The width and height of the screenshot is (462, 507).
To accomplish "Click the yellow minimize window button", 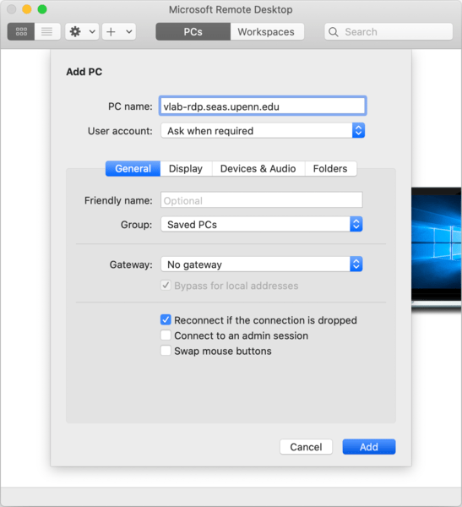I will [x=27, y=9].
